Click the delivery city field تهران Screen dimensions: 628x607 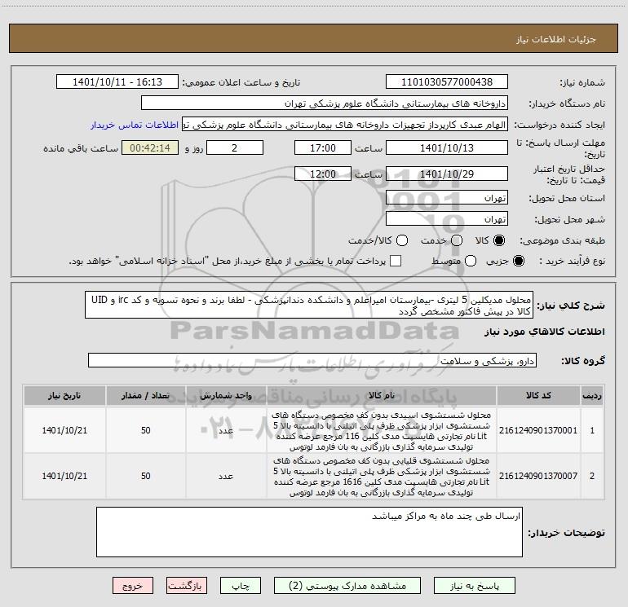447,219
